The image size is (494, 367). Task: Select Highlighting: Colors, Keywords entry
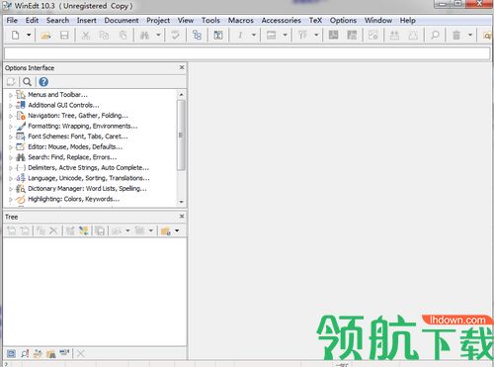pyautogui.click(x=74, y=199)
